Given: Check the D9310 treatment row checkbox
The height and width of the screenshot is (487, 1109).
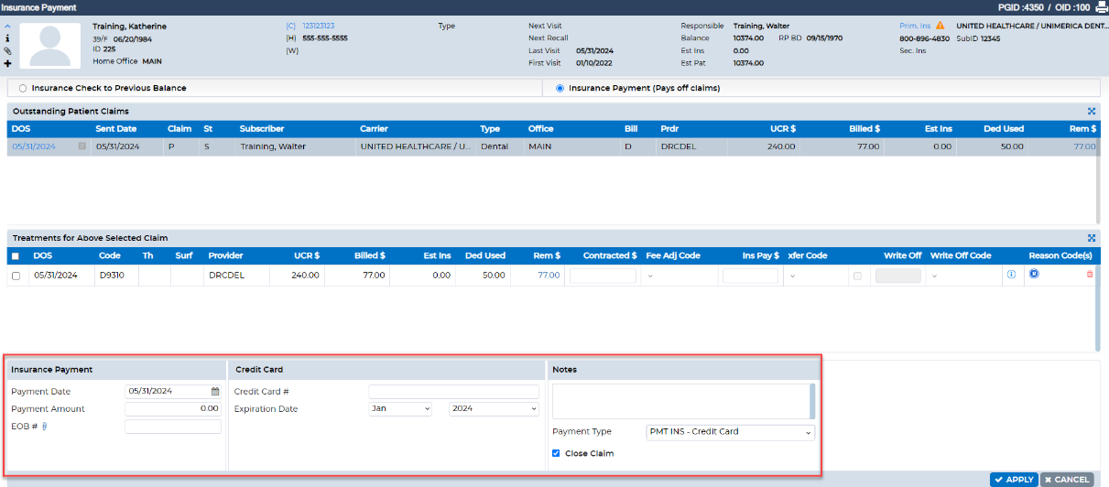Looking at the screenshot, I should click(x=16, y=276).
